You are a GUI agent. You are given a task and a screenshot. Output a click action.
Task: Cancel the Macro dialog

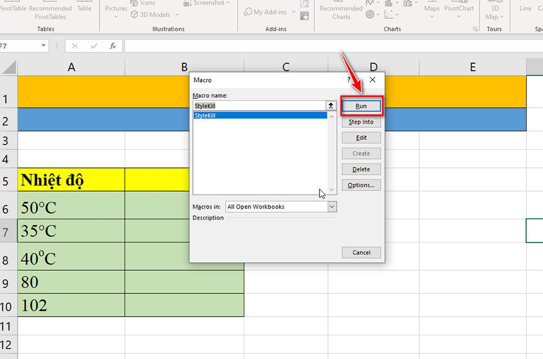[x=361, y=252]
